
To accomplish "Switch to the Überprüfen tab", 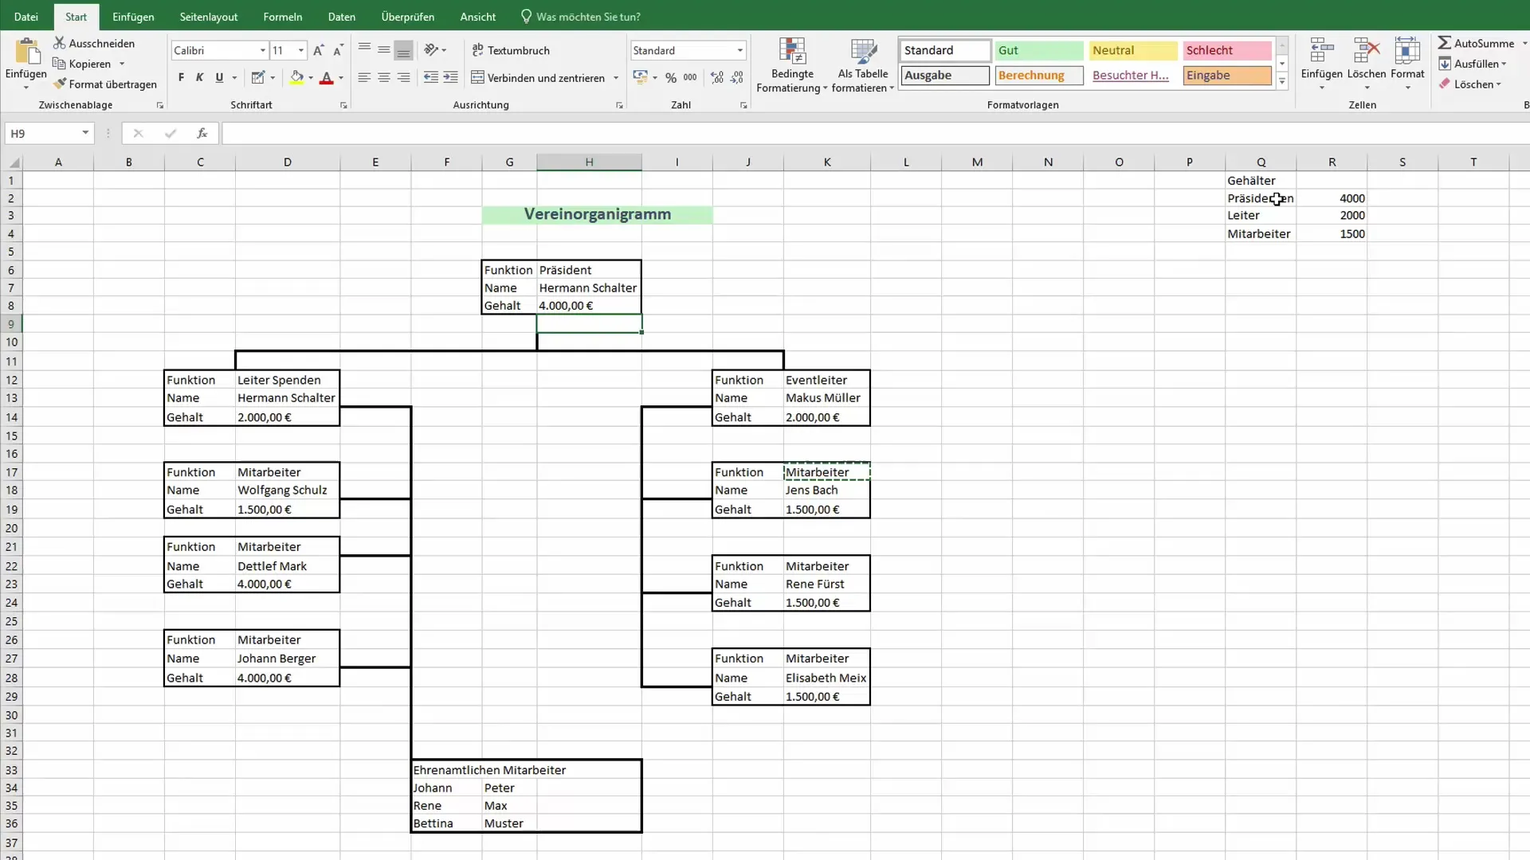I will click(408, 17).
